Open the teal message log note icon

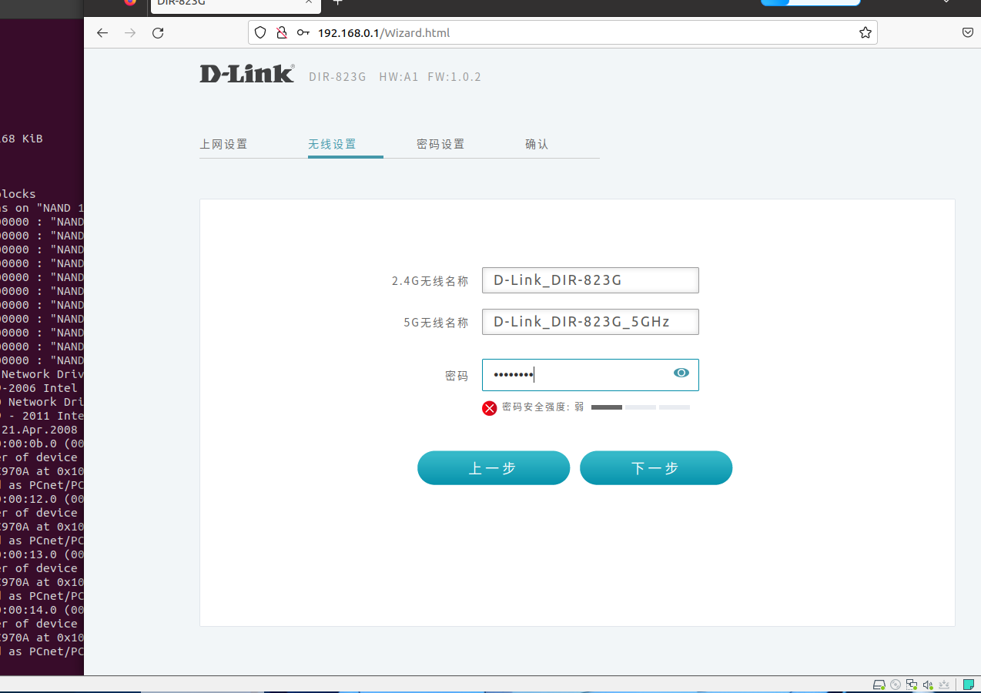pyautogui.click(x=968, y=685)
